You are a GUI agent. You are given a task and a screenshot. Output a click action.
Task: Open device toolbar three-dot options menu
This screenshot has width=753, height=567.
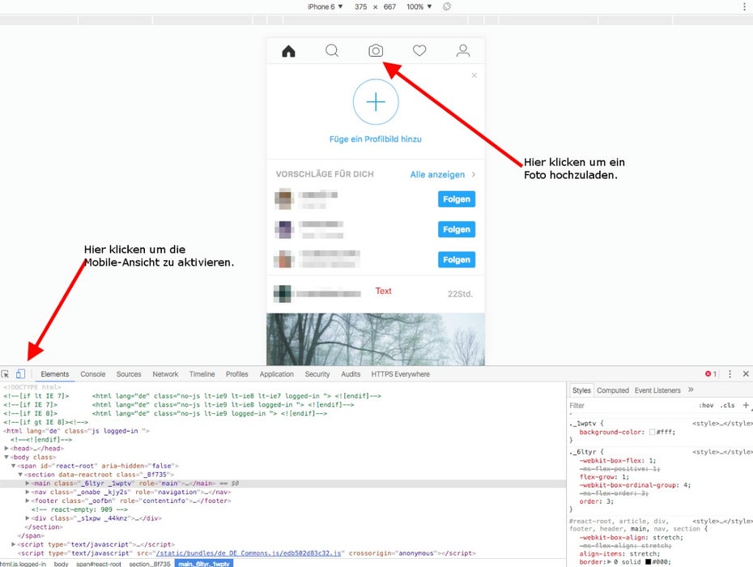(x=744, y=6)
